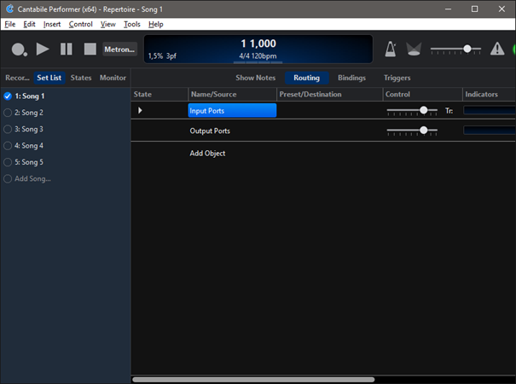Click the transport position 1 1,000 display
This screenshot has width=516, height=384.
pyautogui.click(x=258, y=44)
